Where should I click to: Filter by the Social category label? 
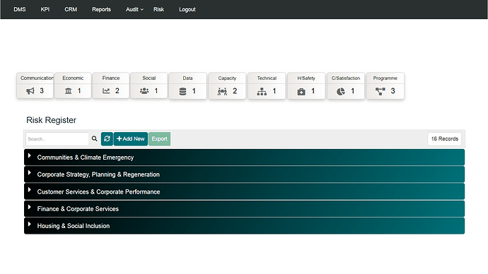click(x=149, y=78)
